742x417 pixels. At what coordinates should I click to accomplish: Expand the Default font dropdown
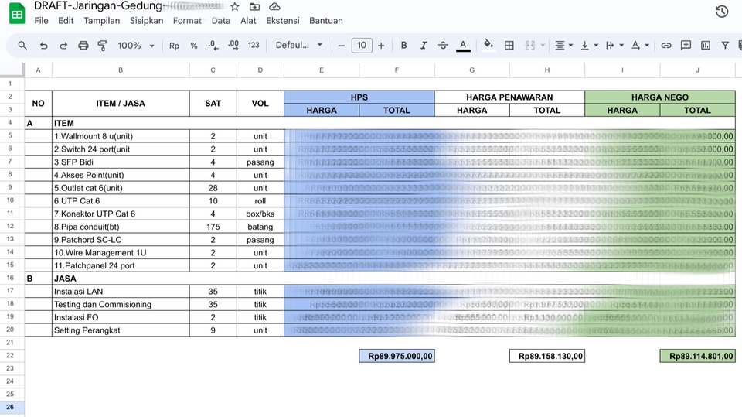299,46
